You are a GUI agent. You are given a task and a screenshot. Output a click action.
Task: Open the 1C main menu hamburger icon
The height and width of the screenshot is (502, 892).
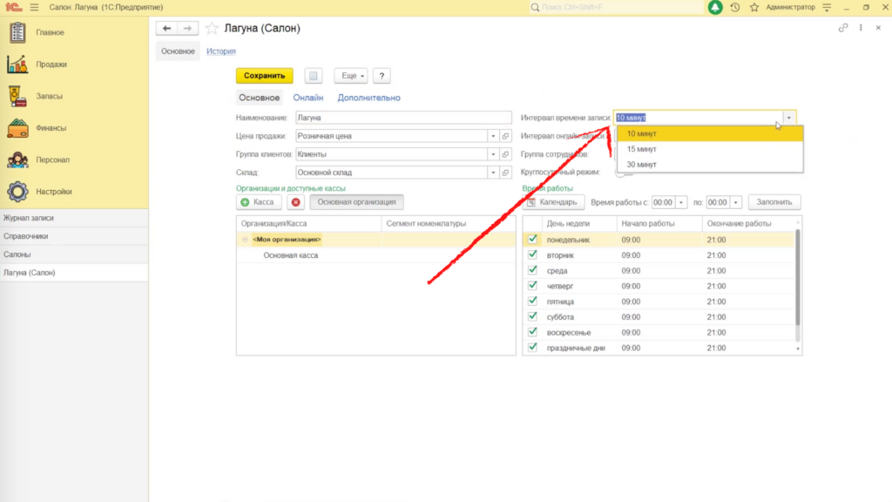click(34, 7)
